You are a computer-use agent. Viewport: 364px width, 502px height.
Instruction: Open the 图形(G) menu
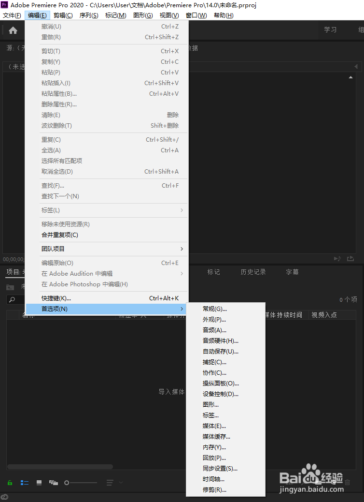(x=143, y=15)
